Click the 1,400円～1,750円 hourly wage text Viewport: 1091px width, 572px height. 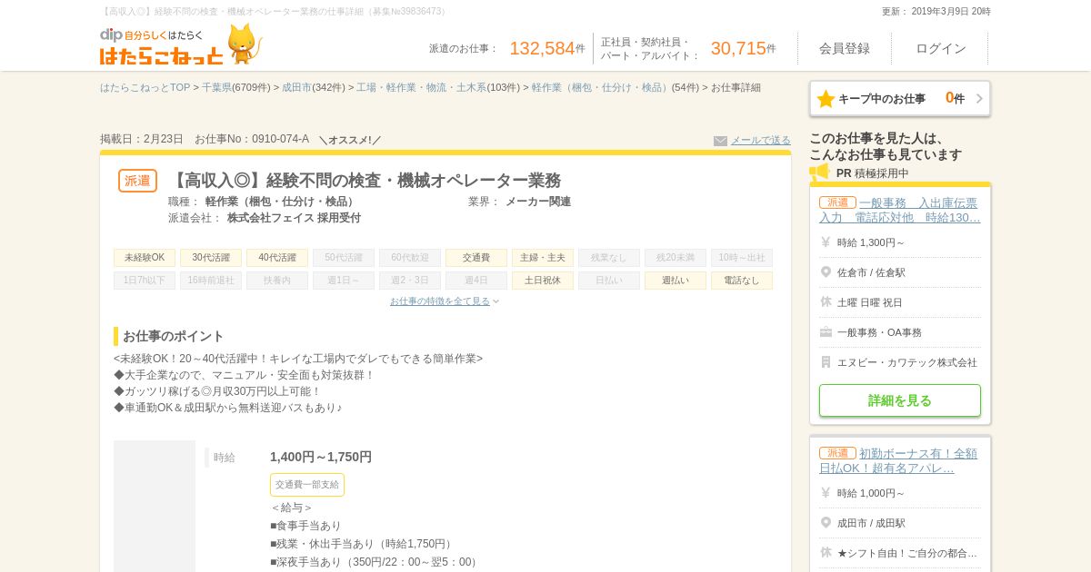click(321, 457)
